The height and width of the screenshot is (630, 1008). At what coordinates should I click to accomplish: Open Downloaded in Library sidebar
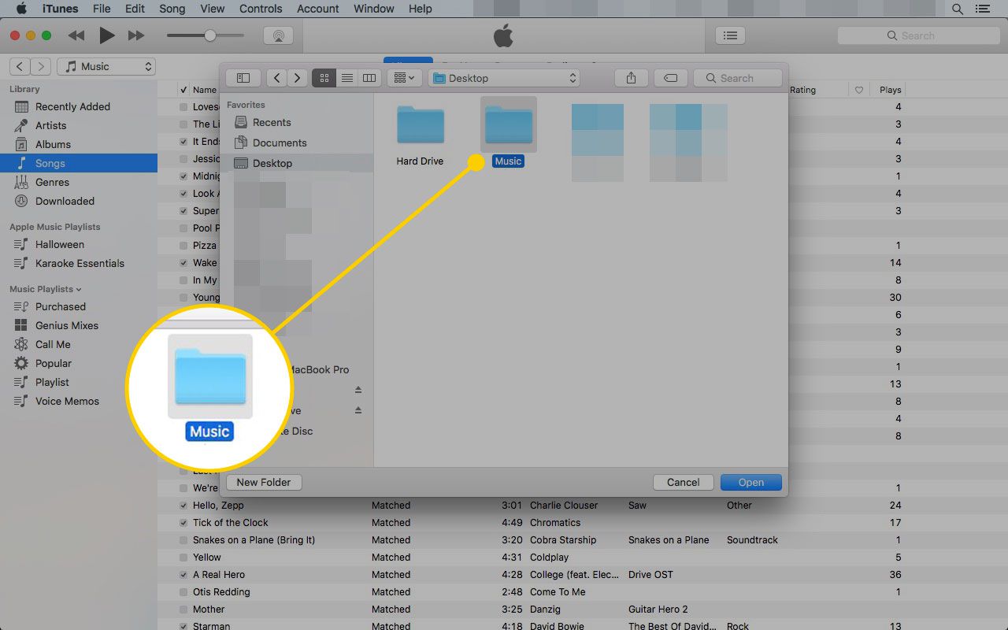pos(65,201)
